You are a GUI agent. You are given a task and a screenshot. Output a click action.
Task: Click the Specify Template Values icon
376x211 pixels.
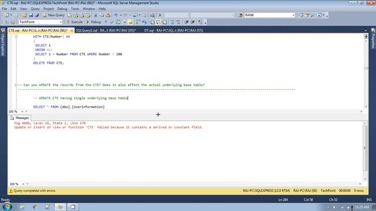(x=200, y=22)
